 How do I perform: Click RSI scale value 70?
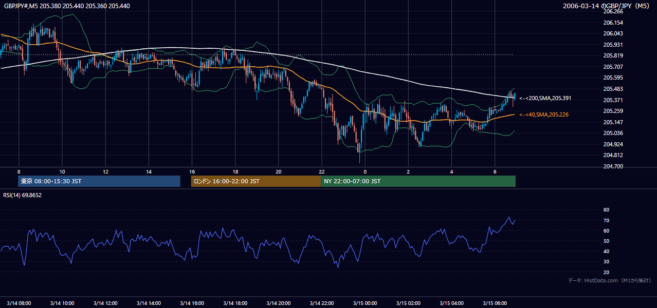click(x=606, y=220)
